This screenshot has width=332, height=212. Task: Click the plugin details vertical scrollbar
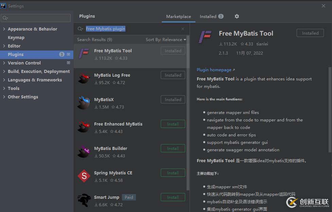click(x=330, y=110)
